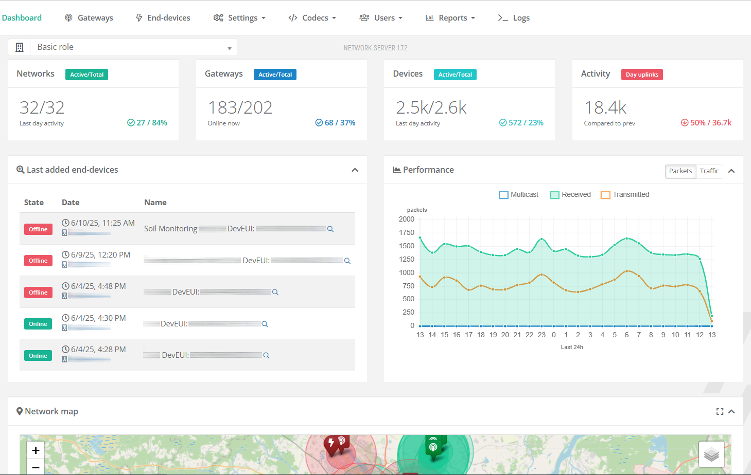Open the End-devices section
The image size is (751, 475).
pos(163,17)
